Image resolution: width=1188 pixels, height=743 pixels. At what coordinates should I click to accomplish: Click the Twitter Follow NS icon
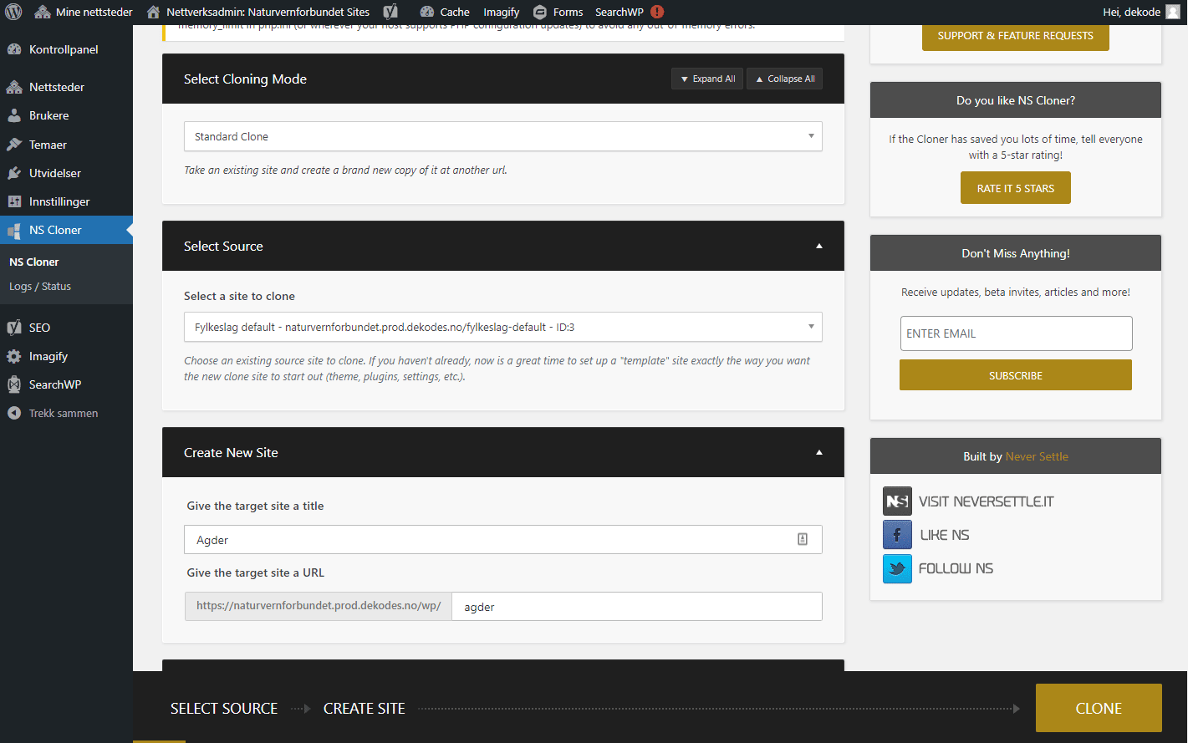coord(897,568)
